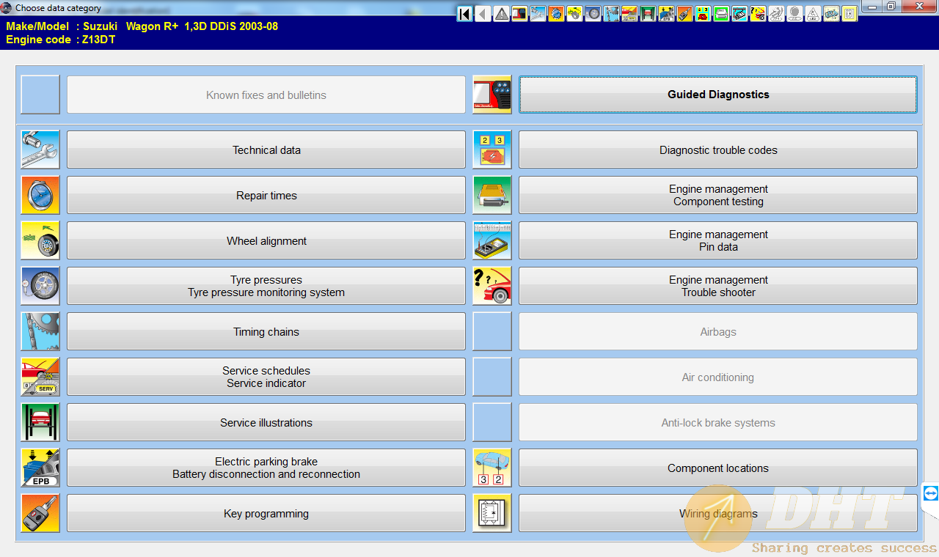The height and width of the screenshot is (557, 939).
Task: Open Engine management Pin data
Action: point(717,241)
